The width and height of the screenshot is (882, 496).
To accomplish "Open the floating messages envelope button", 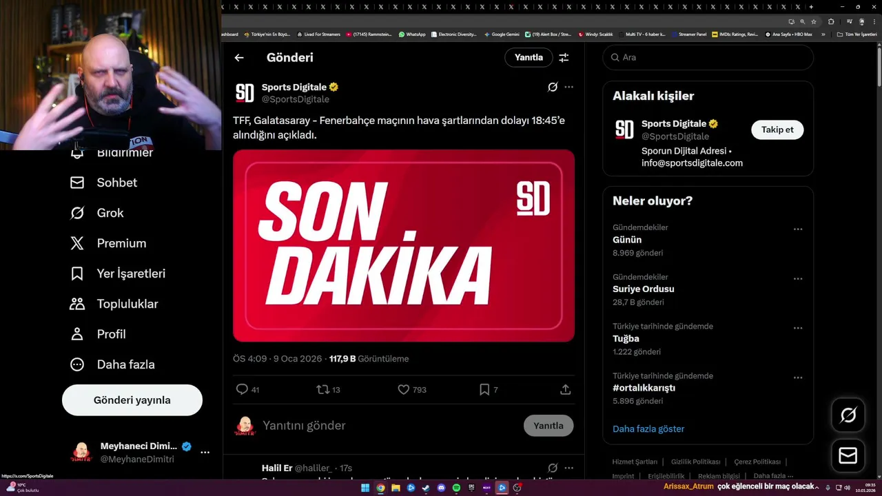I will (848, 455).
